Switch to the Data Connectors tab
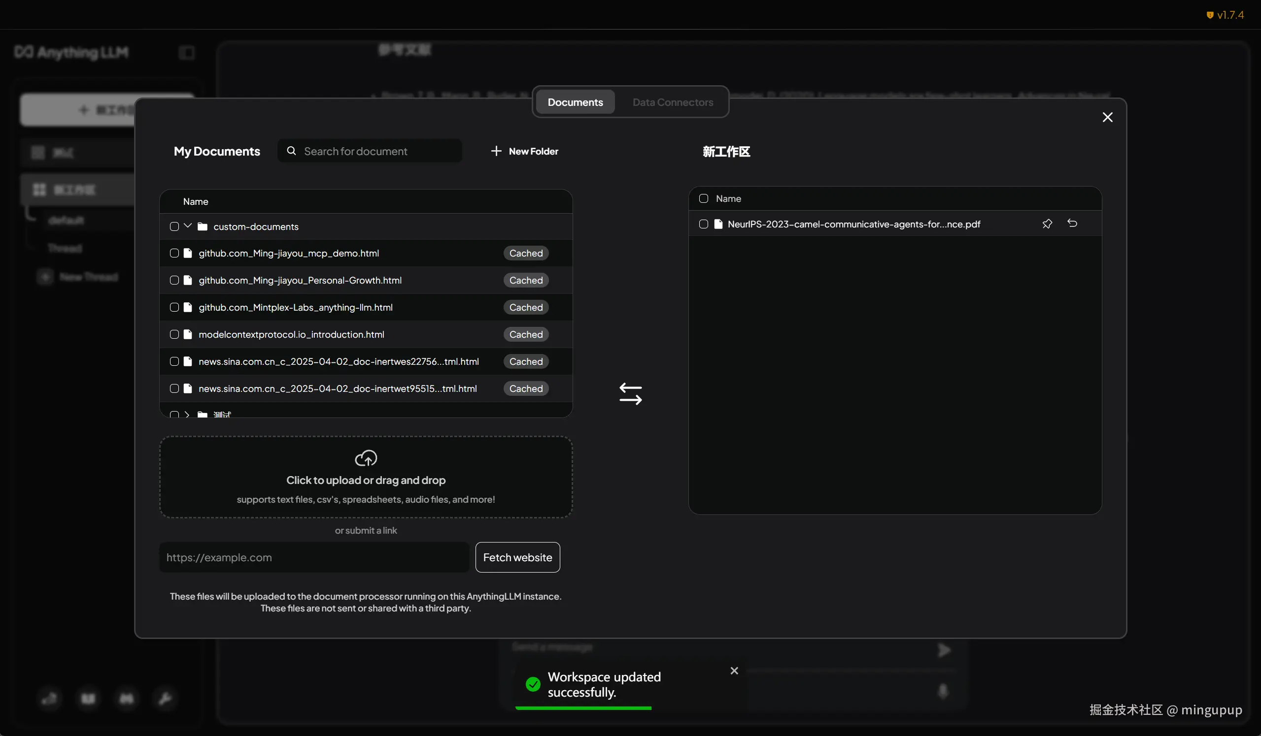1261x736 pixels. (673, 102)
